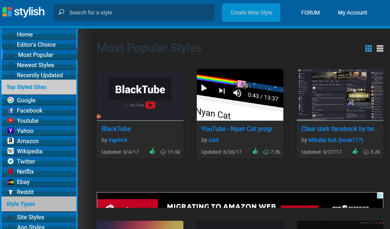The image size is (390, 229).
Task: Open Recently Updated in the sidebar
Action: pyautogui.click(x=39, y=75)
